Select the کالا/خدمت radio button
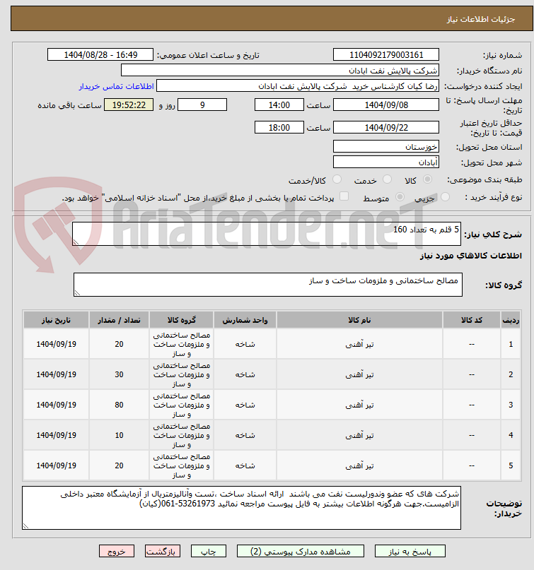This screenshot has height=570, width=534. 337,179
